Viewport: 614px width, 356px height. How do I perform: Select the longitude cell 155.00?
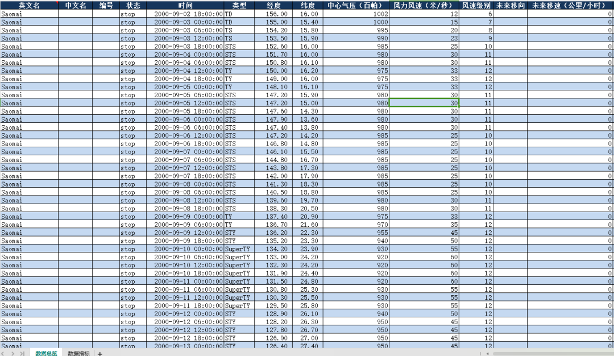273,22
